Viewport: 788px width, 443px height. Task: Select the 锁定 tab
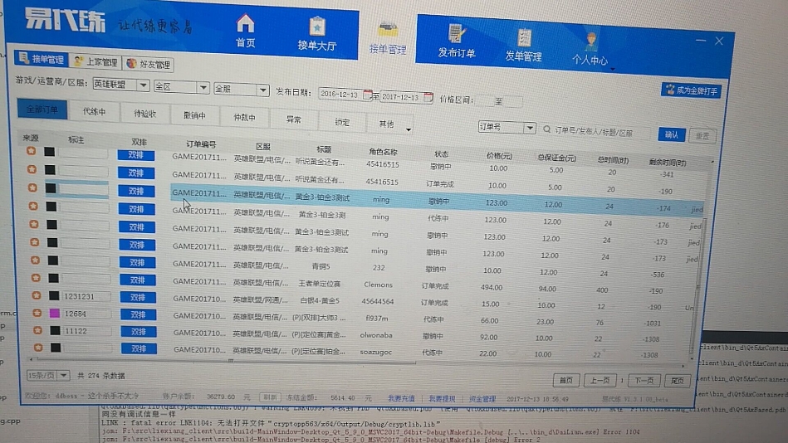[342, 123]
